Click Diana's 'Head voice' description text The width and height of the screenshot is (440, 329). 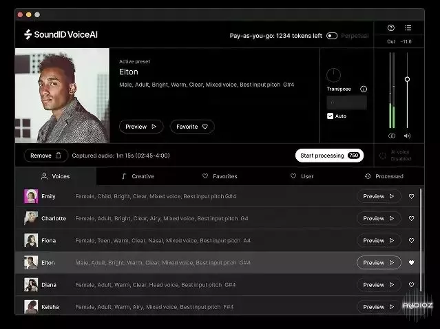coord(164,285)
